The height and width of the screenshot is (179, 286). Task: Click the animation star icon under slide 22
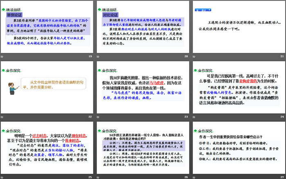(2, 117)
